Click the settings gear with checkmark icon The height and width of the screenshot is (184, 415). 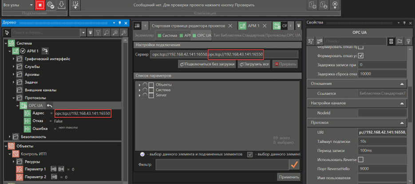(50, 5)
